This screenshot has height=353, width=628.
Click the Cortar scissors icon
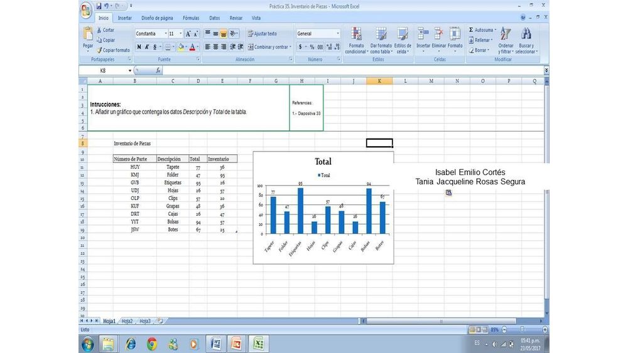(99, 30)
